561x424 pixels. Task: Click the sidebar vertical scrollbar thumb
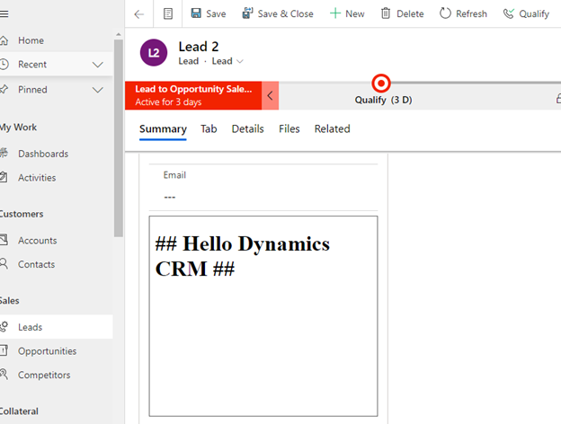point(119,137)
